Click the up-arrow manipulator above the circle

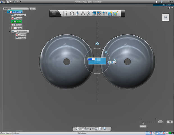97,43
